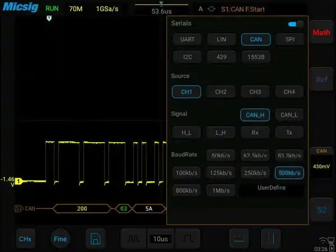Viewport: 336px width, 252px height.
Task: Set baud rate to 250kb/s
Action: pos(255,173)
